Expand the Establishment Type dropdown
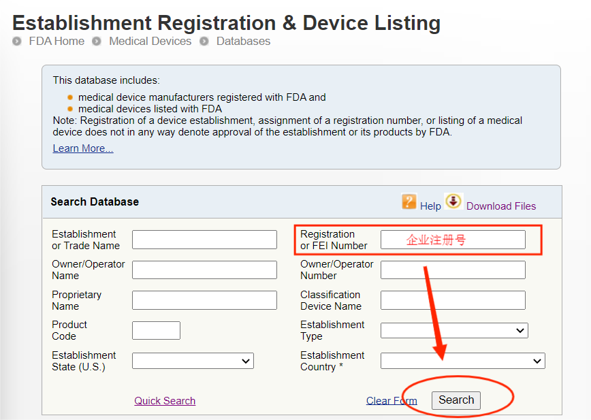 pos(454,330)
